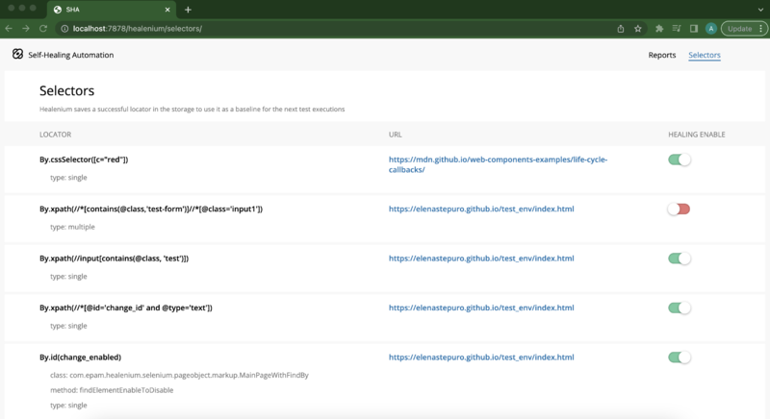The width and height of the screenshot is (770, 419).
Task: Click the Self-Healing Automation logo icon
Action: (x=18, y=55)
